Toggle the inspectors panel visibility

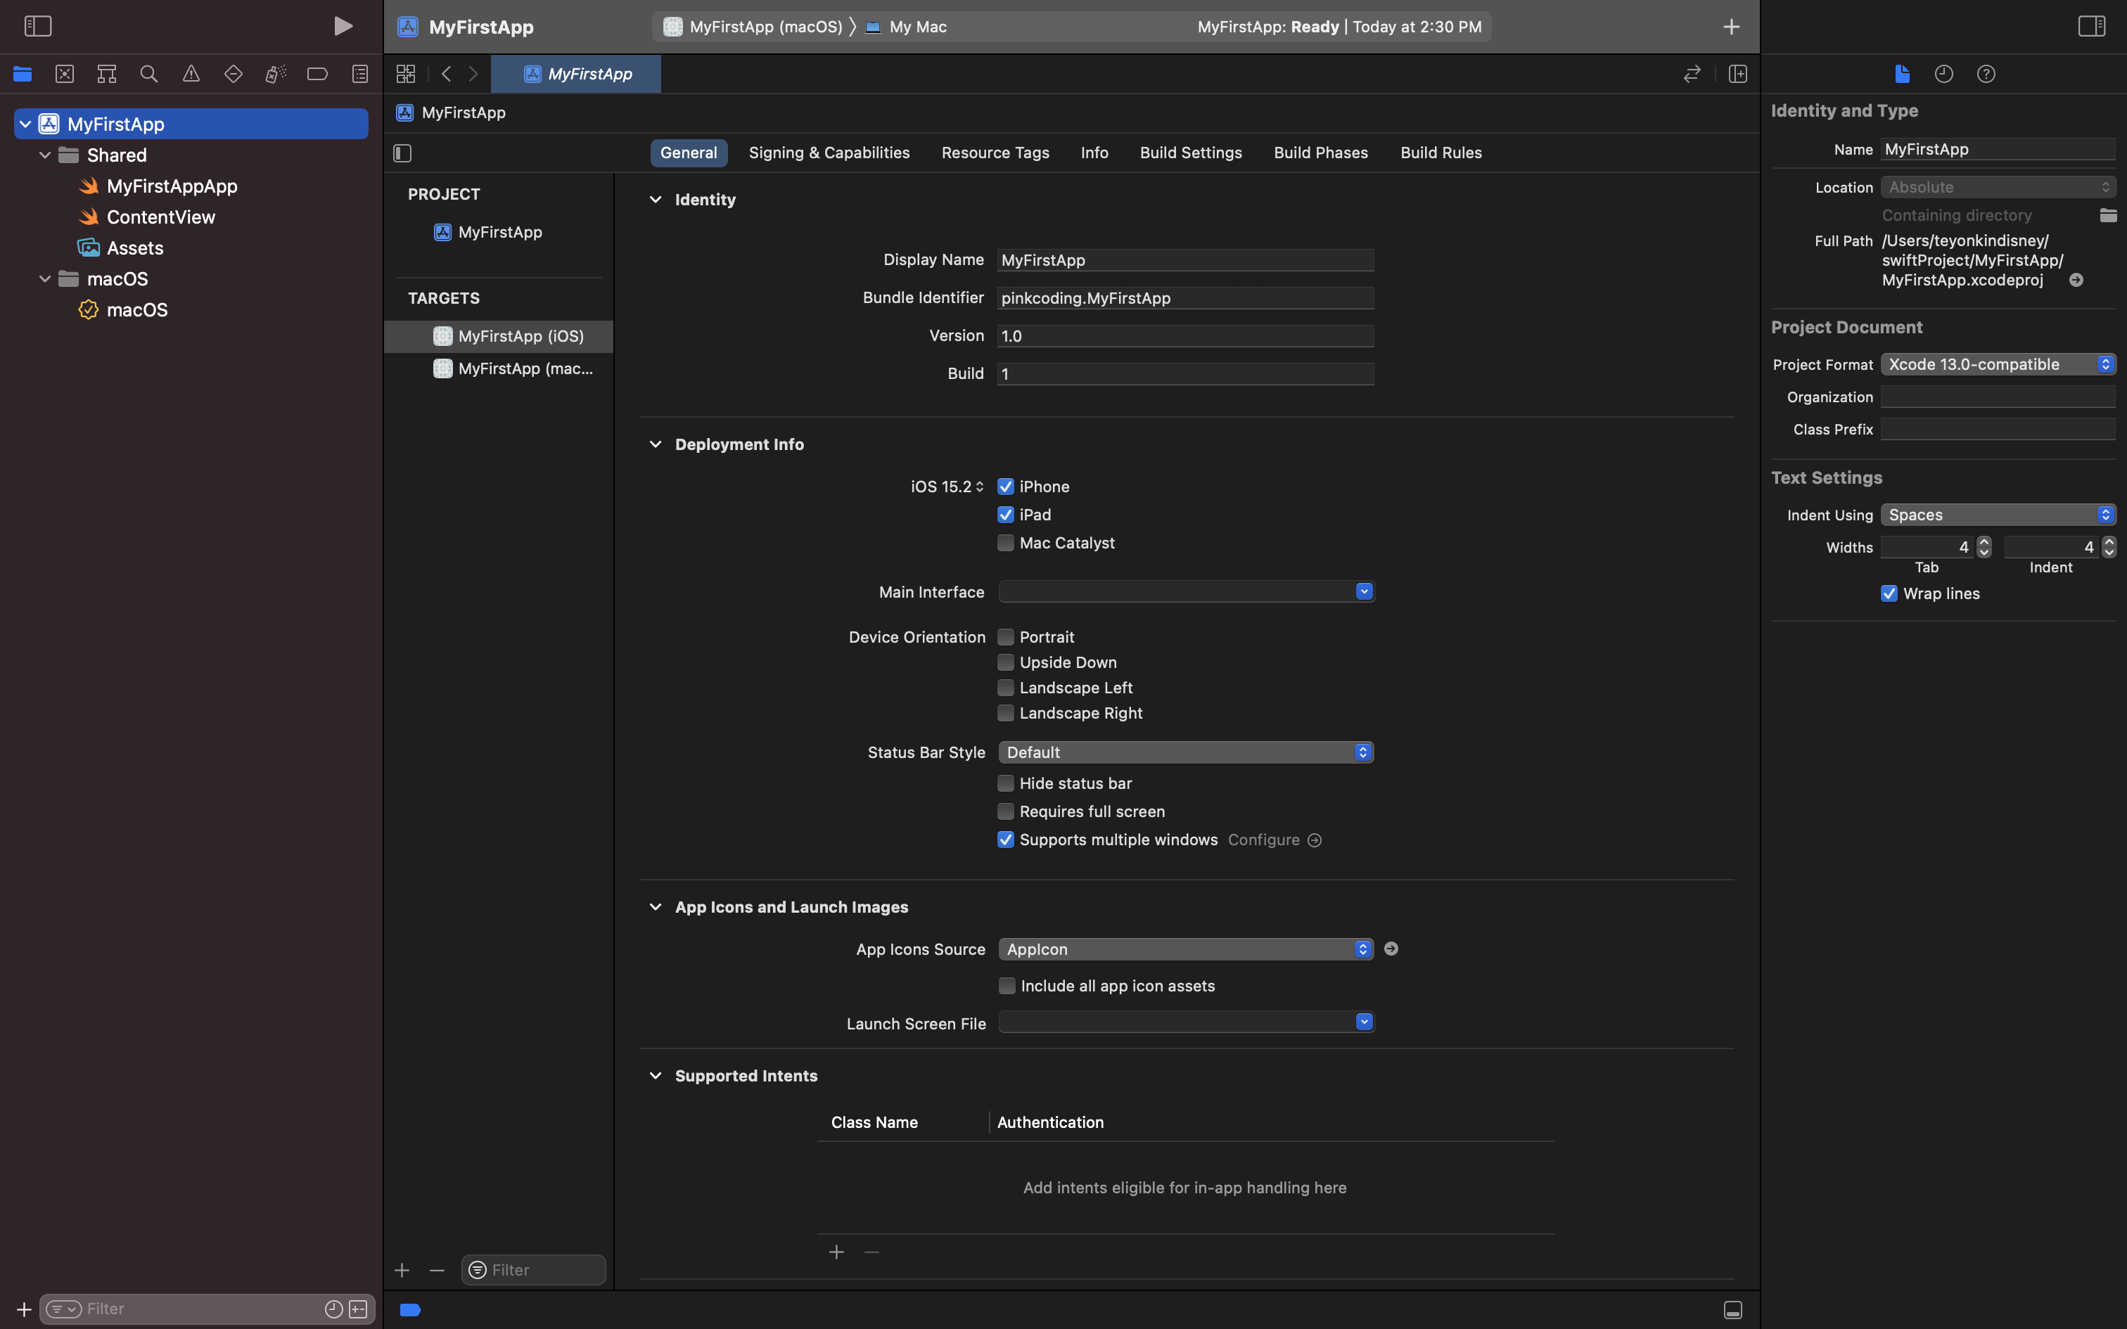2092,27
